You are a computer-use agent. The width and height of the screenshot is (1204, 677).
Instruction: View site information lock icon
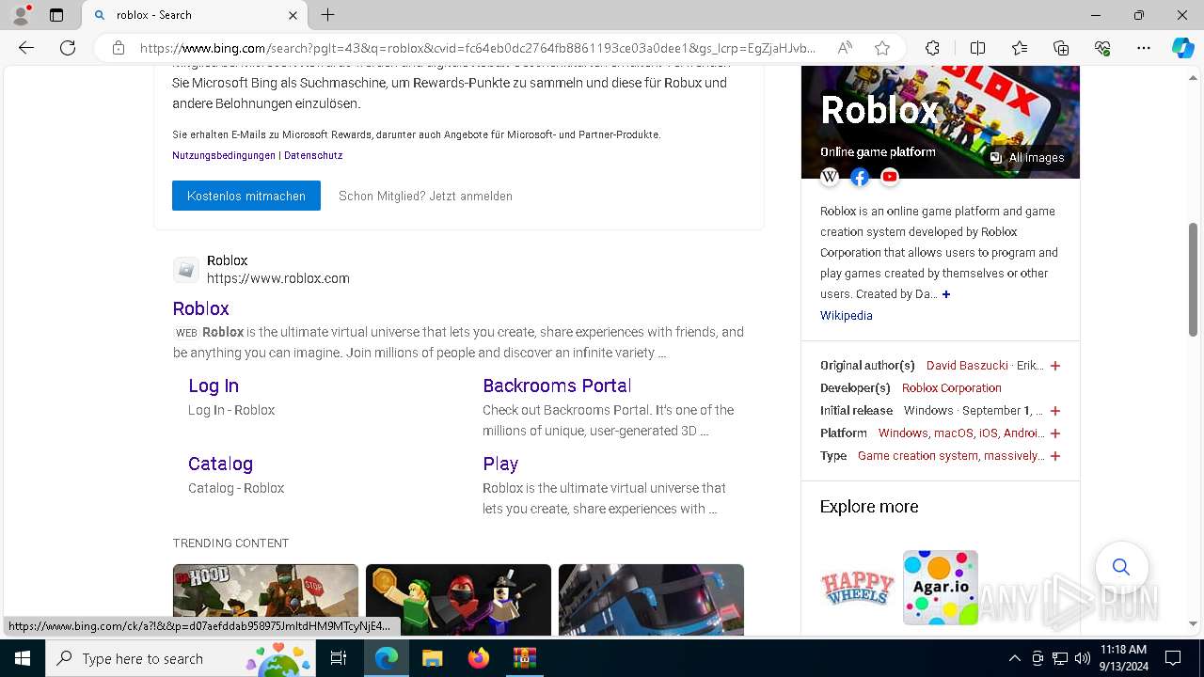tap(119, 48)
